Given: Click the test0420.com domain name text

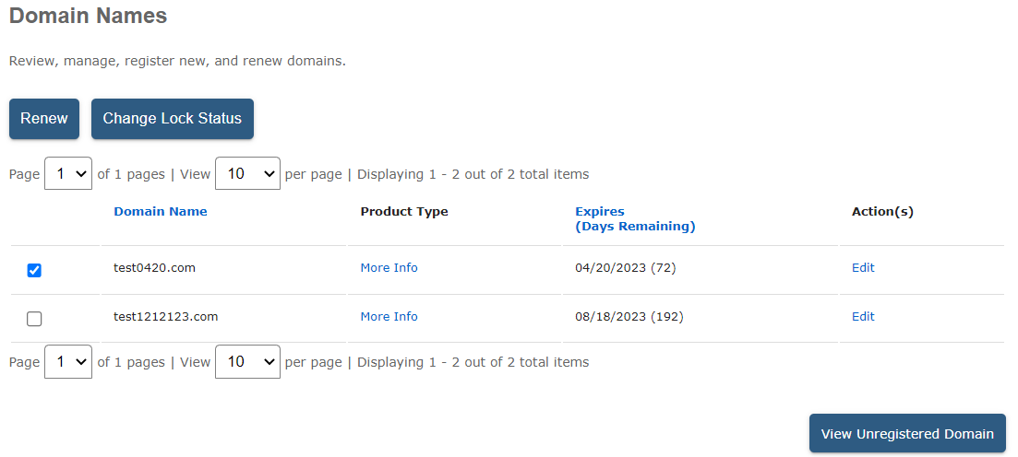Looking at the screenshot, I should tap(154, 268).
